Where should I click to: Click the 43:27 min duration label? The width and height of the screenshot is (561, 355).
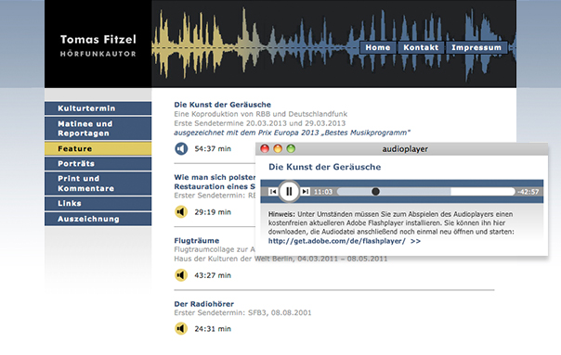click(x=213, y=275)
